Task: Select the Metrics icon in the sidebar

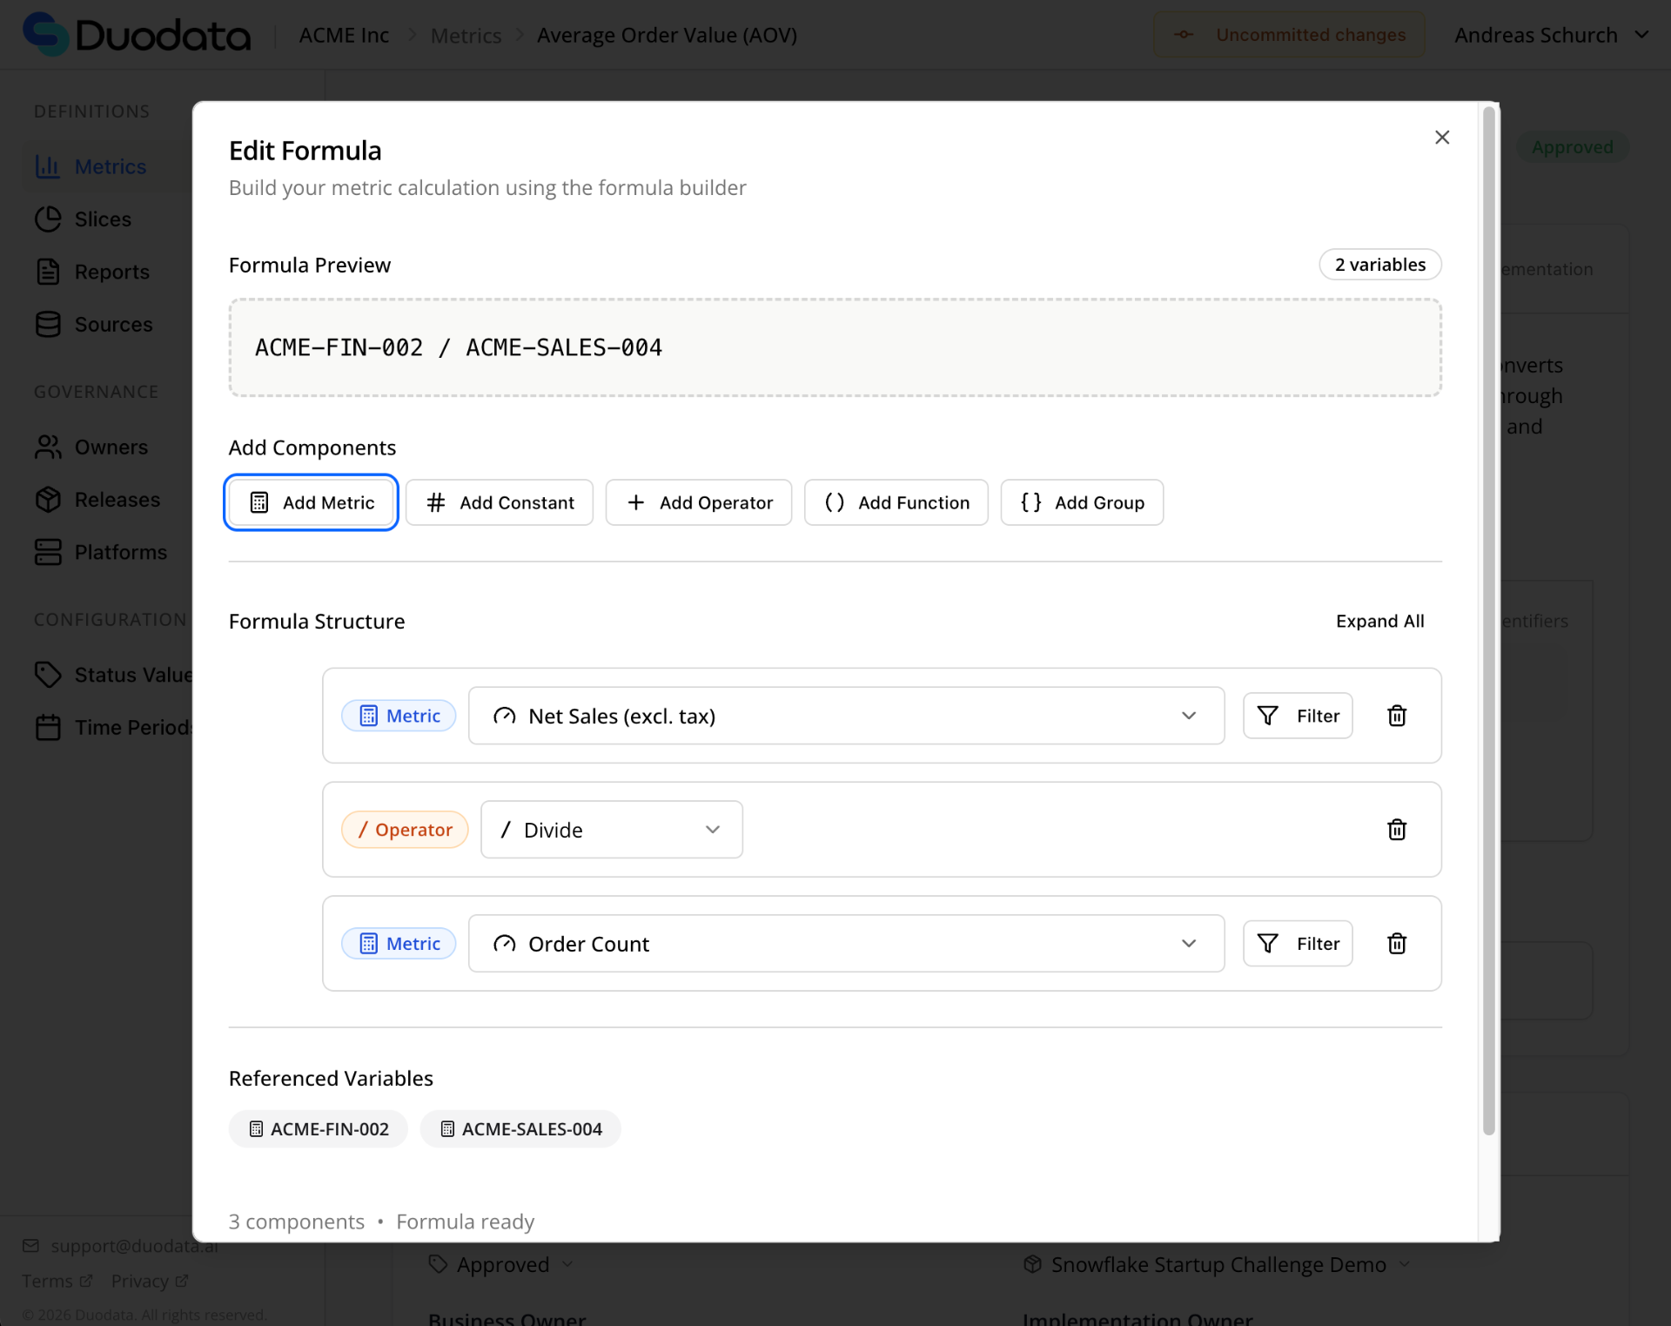Action: pos(48,166)
